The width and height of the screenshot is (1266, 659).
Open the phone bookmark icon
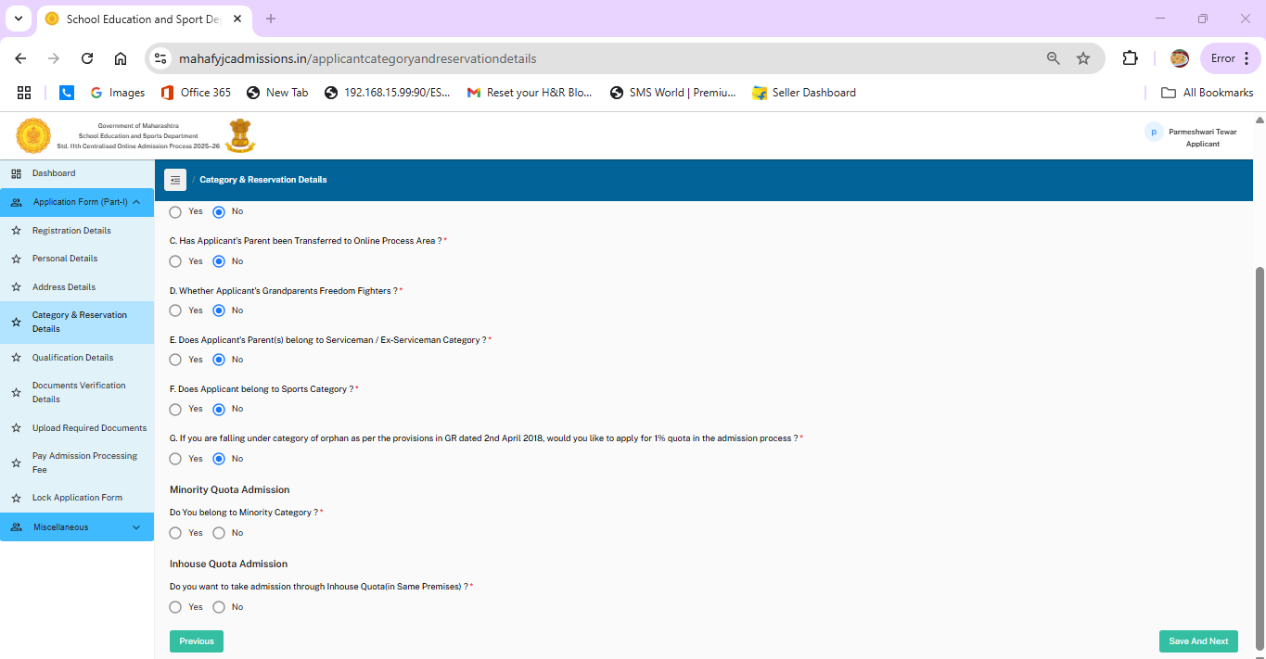pyautogui.click(x=67, y=93)
